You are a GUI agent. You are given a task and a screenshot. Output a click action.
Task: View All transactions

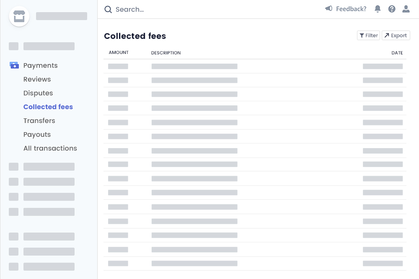[x=50, y=148]
